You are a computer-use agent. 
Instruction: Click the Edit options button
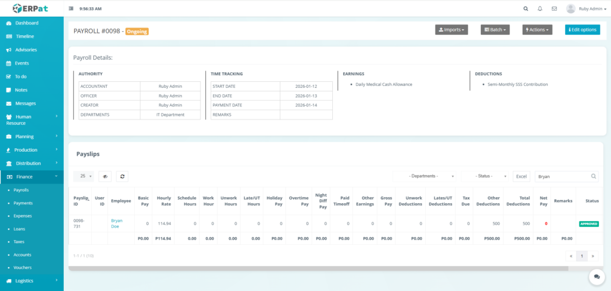click(x=582, y=29)
